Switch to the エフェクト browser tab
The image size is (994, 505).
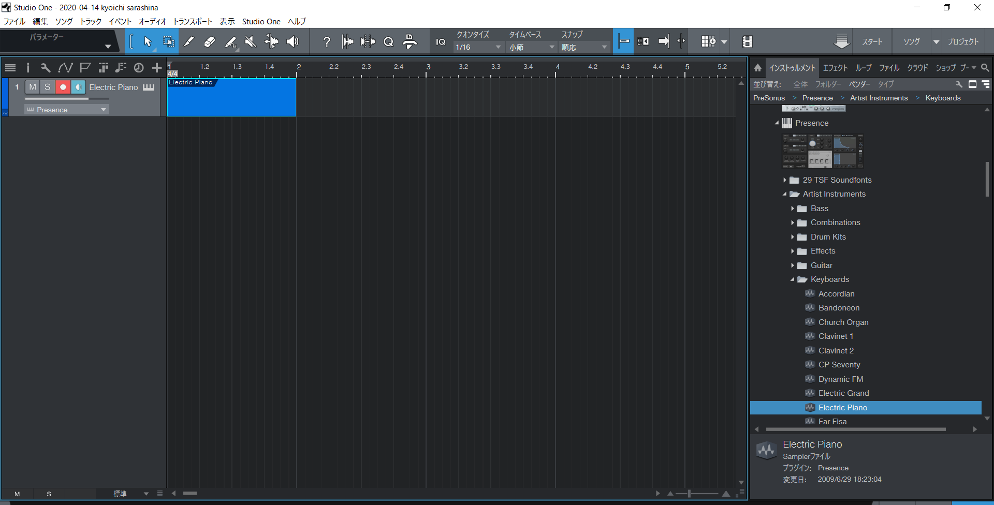pos(835,68)
